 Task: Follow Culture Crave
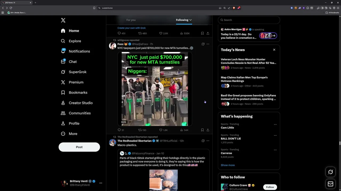tap(270, 187)
